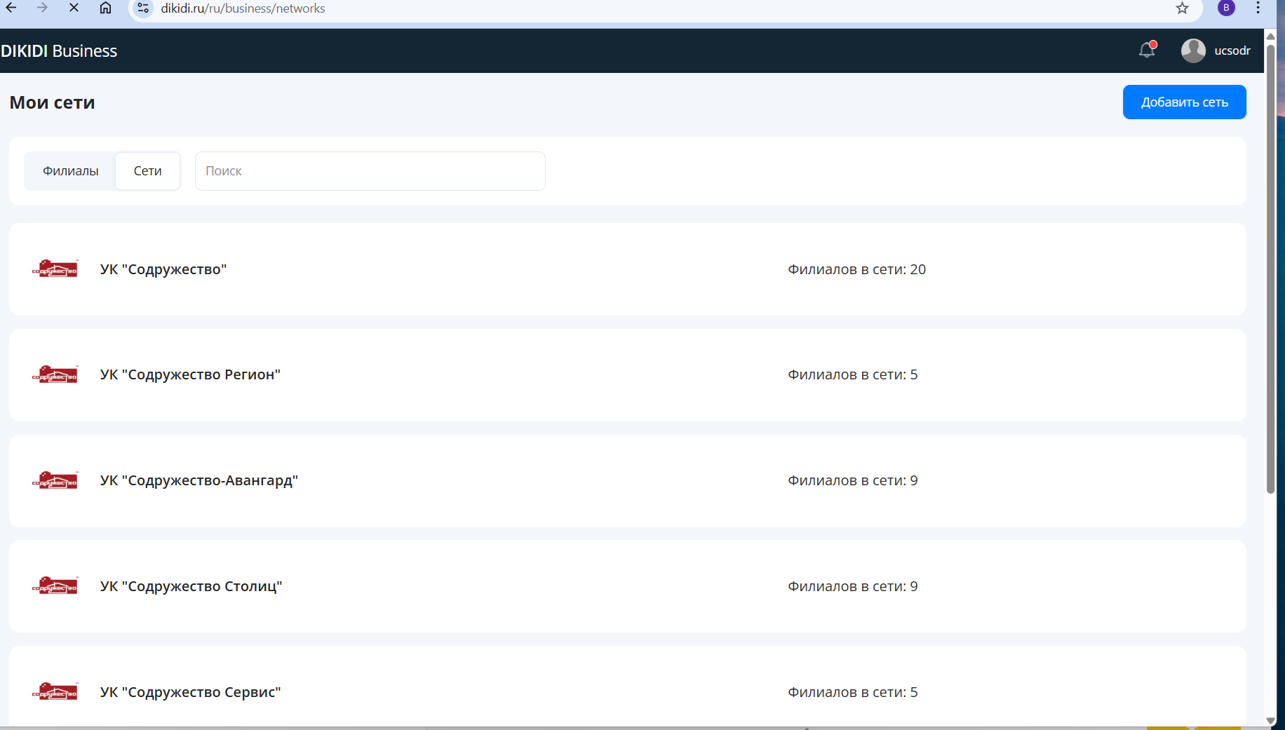Screen dimensions: 1285x730
Task: Click the Chrome profile avatar
Action: (x=1226, y=8)
